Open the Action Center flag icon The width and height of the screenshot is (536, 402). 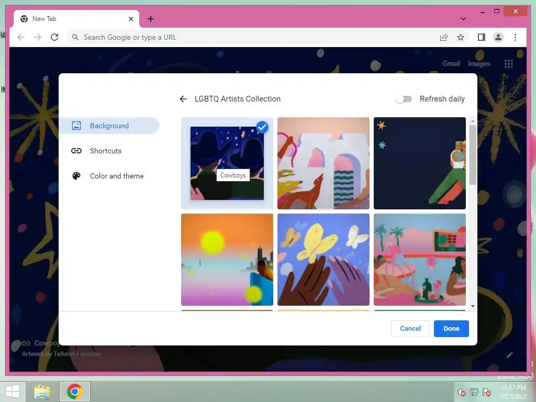click(487, 392)
